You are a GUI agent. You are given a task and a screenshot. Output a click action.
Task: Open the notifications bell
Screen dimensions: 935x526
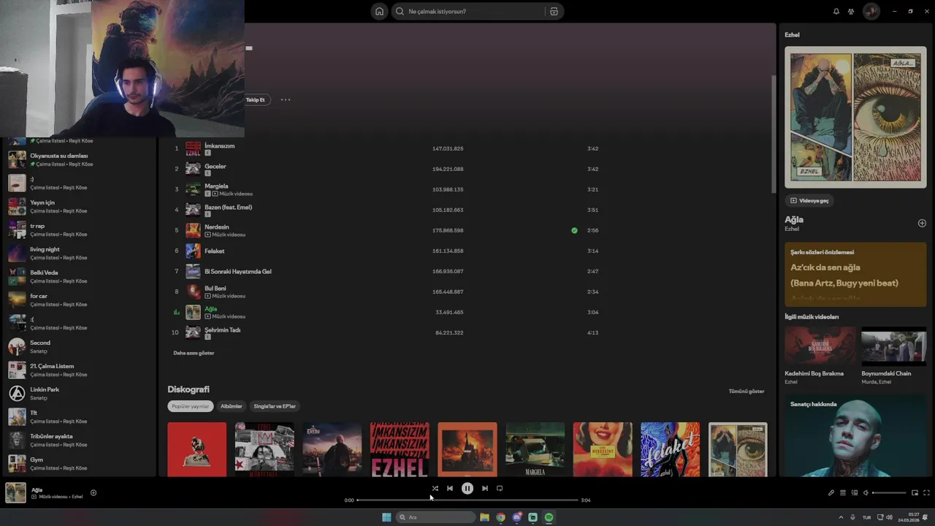coord(836,11)
